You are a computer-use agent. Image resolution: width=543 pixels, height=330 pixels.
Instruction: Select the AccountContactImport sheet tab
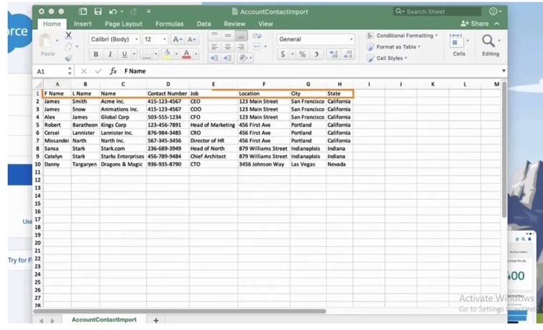pyautogui.click(x=104, y=319)
